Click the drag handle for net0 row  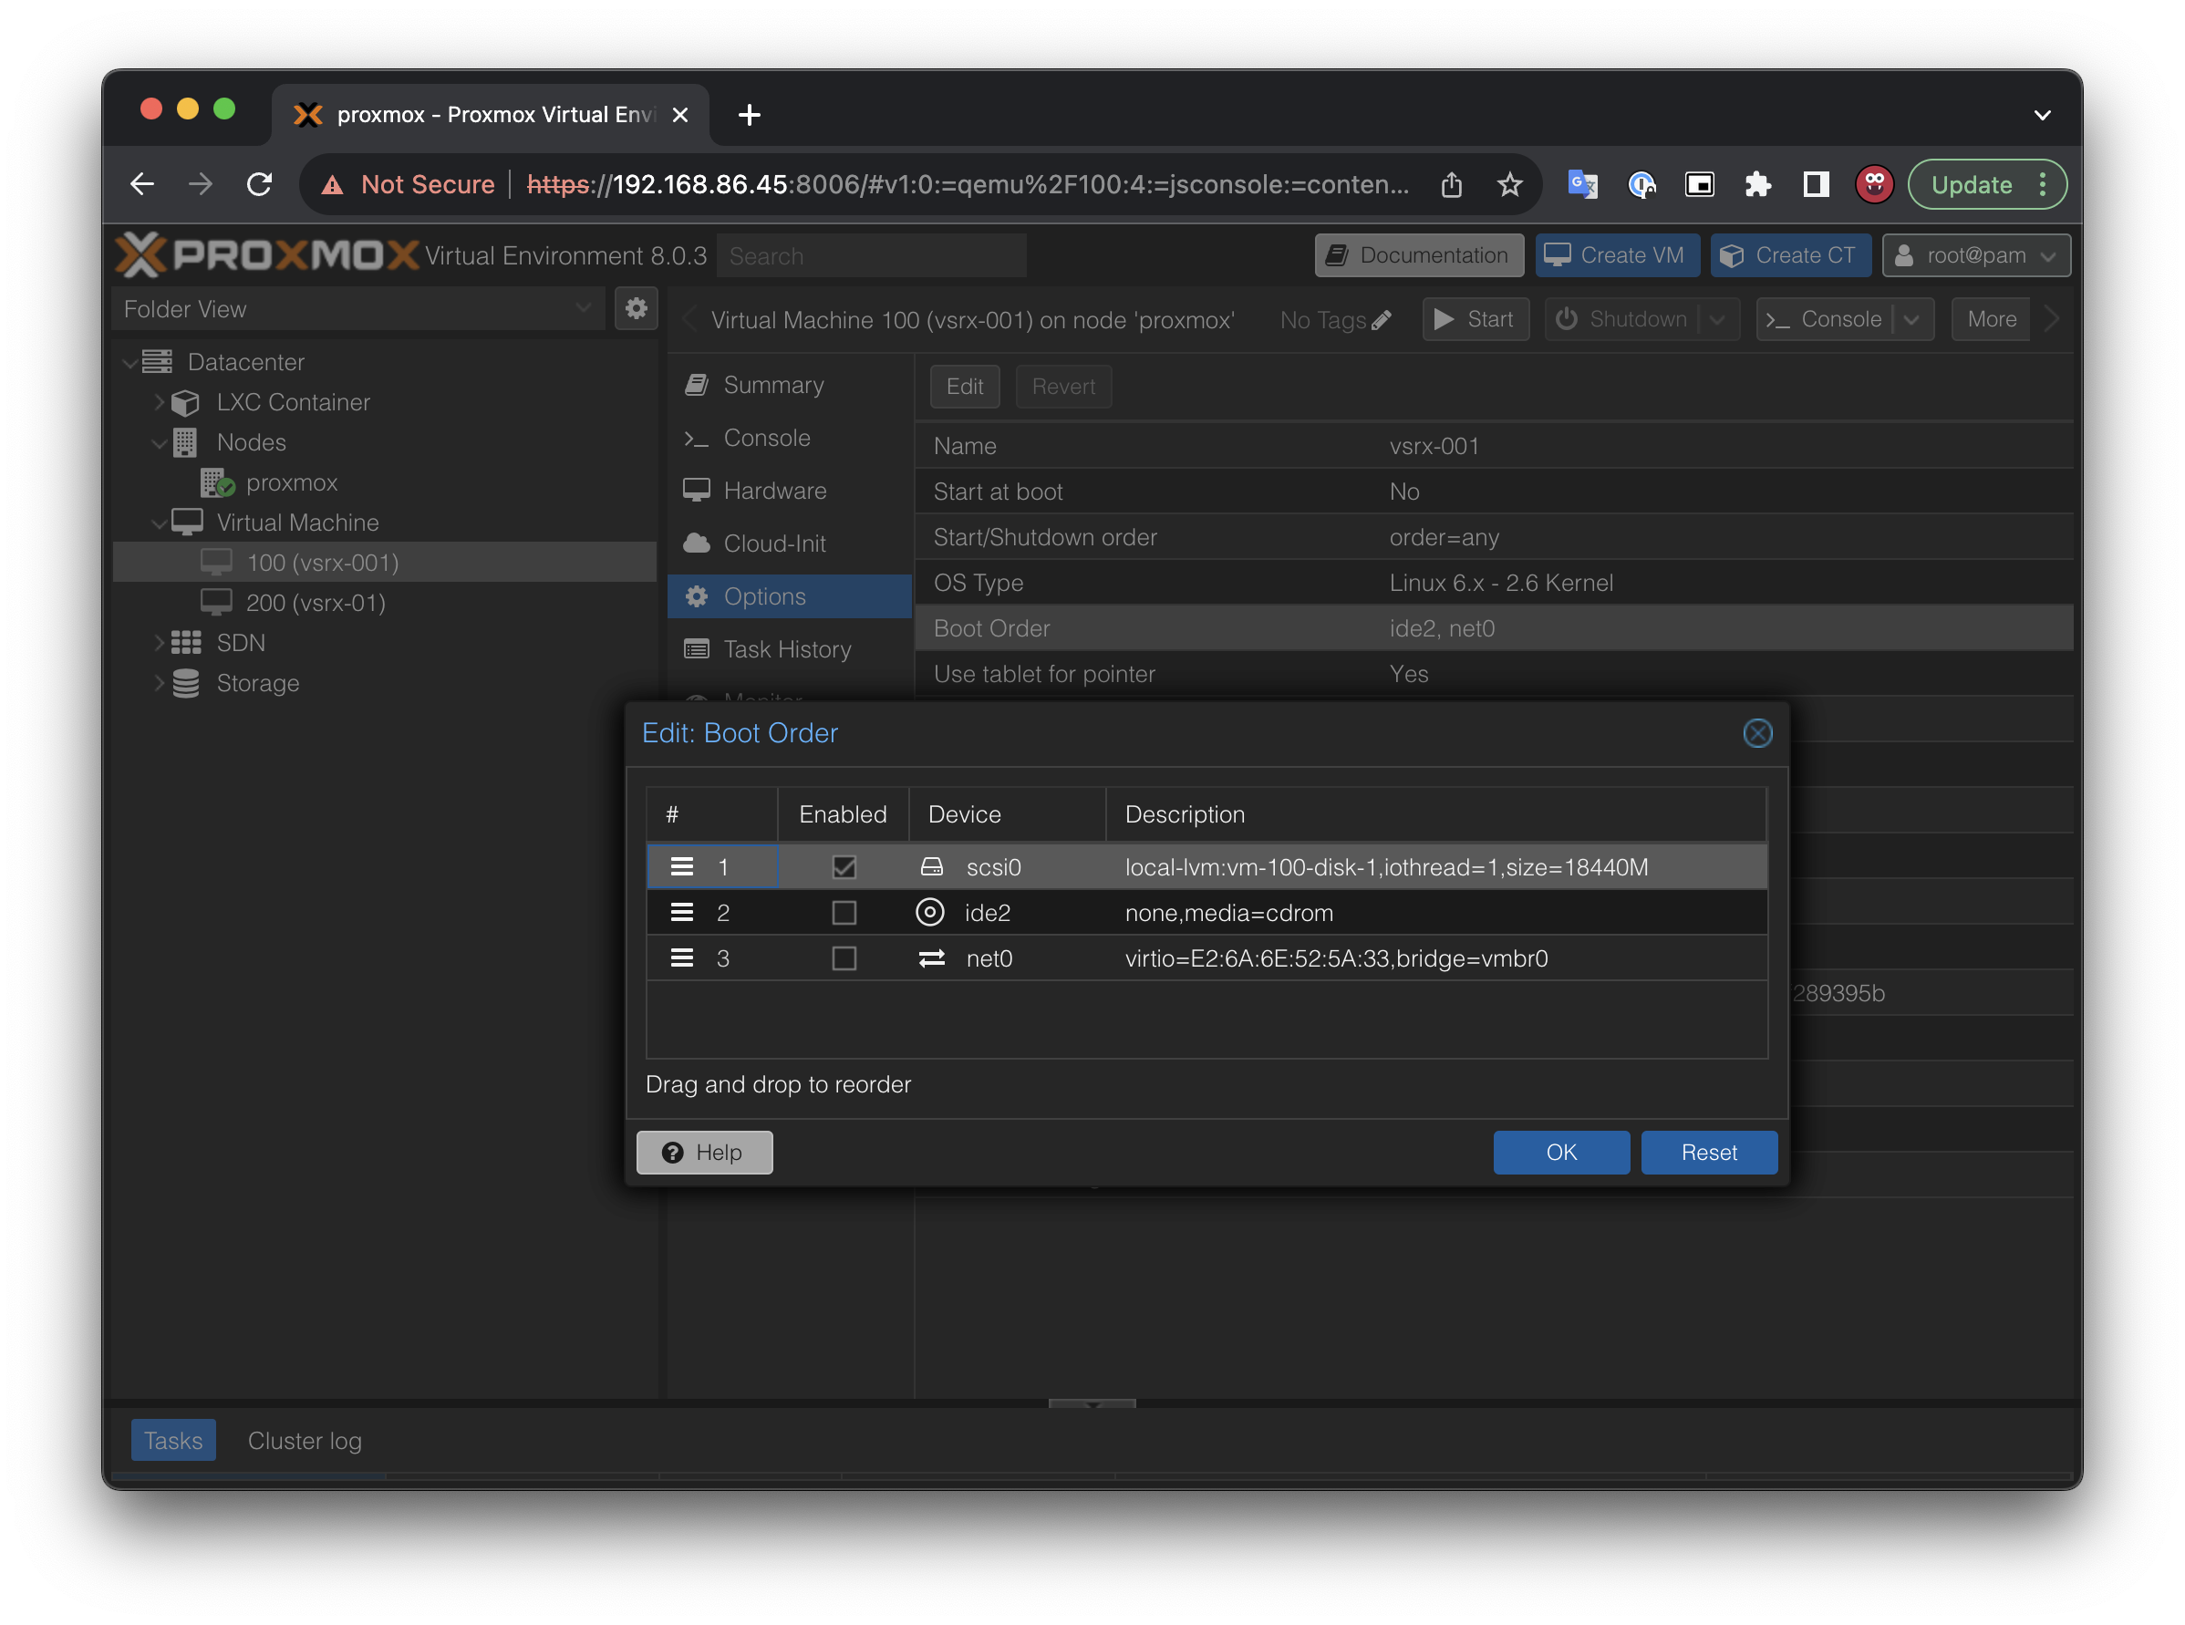682,958
